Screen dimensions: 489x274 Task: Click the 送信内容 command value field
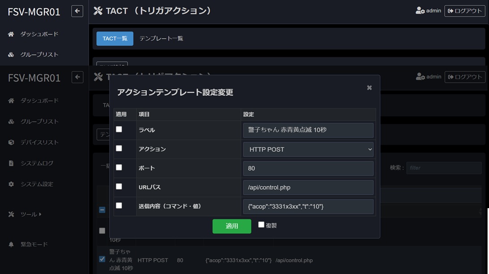[x=308, y=207]
